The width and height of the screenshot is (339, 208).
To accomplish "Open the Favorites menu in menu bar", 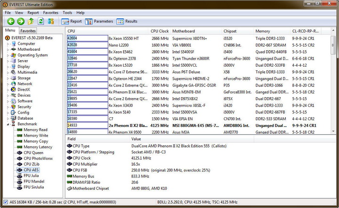I will 50,13.
